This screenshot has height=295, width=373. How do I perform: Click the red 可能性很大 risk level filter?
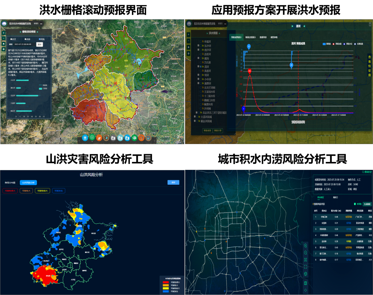coord(10,191)
